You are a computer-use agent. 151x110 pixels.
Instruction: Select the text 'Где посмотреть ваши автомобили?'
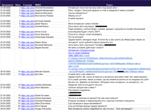(85, 103)
